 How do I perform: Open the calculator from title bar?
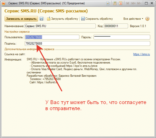click(x=115, y=4)
